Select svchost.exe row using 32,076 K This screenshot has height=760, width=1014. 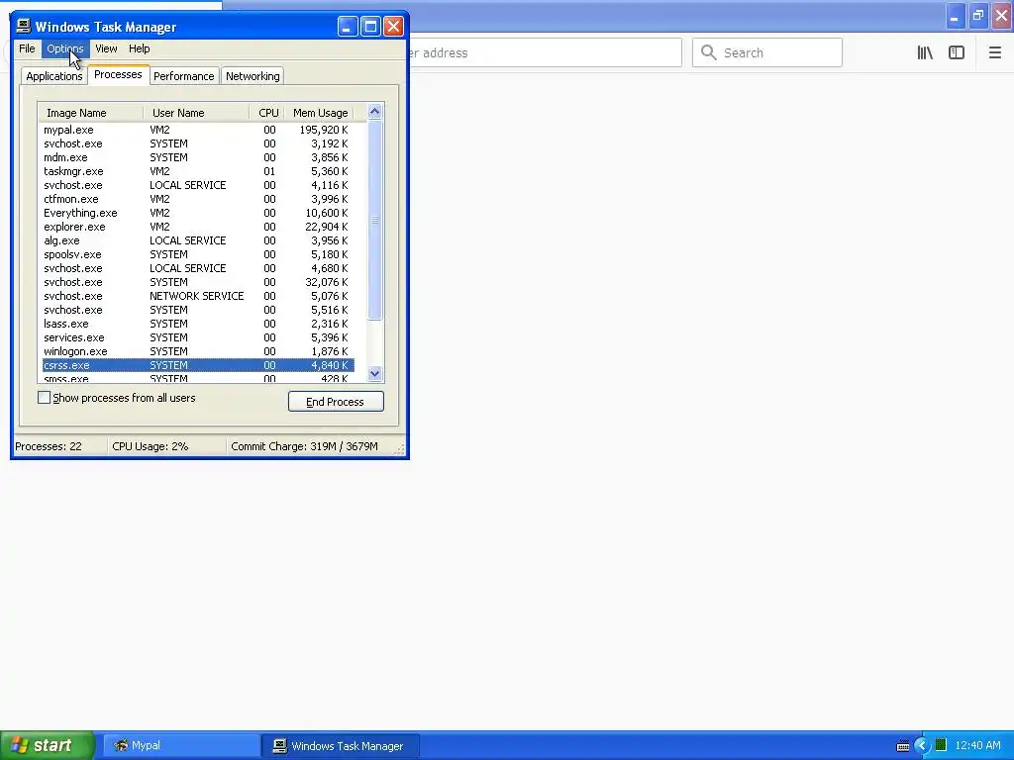[198, 282]
